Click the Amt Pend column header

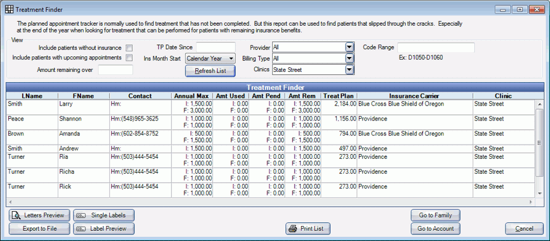pos(267,96)
